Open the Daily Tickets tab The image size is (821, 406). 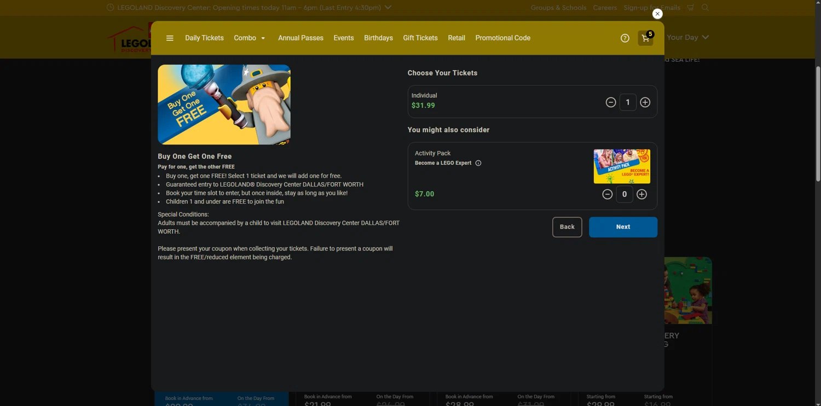coord(204,38)
